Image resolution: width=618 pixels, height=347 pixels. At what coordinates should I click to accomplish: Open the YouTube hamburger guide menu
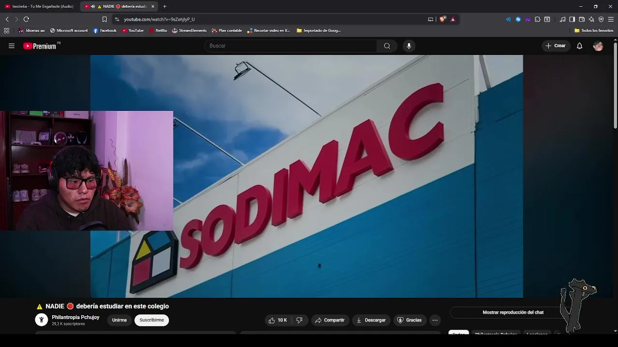[x=12, y=46]
